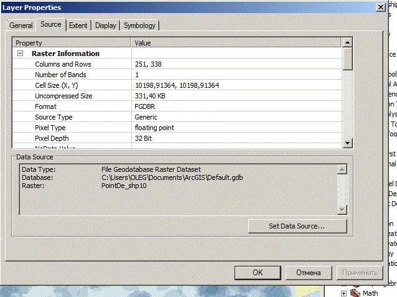The image size is (397, 297).
Task: Select the Pixel Type property
Action: [50, 128]
